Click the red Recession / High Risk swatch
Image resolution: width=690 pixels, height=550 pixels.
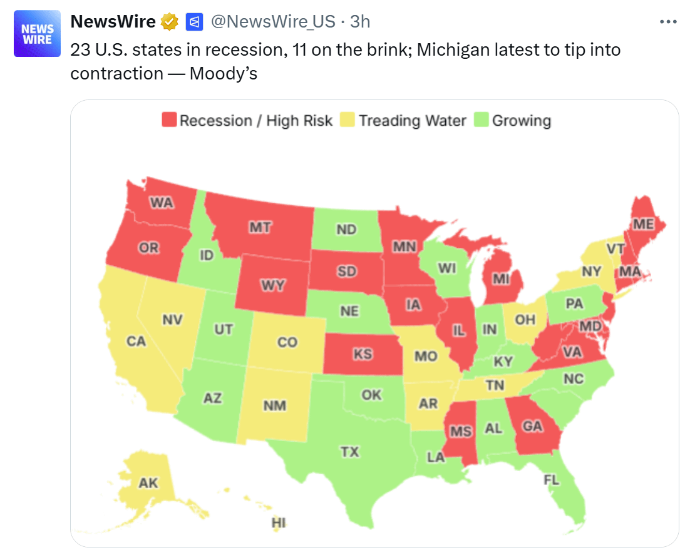(x=169, y=121)
